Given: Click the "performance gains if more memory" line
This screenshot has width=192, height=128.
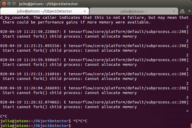Looking at the screenshot, I should (77, 22).
